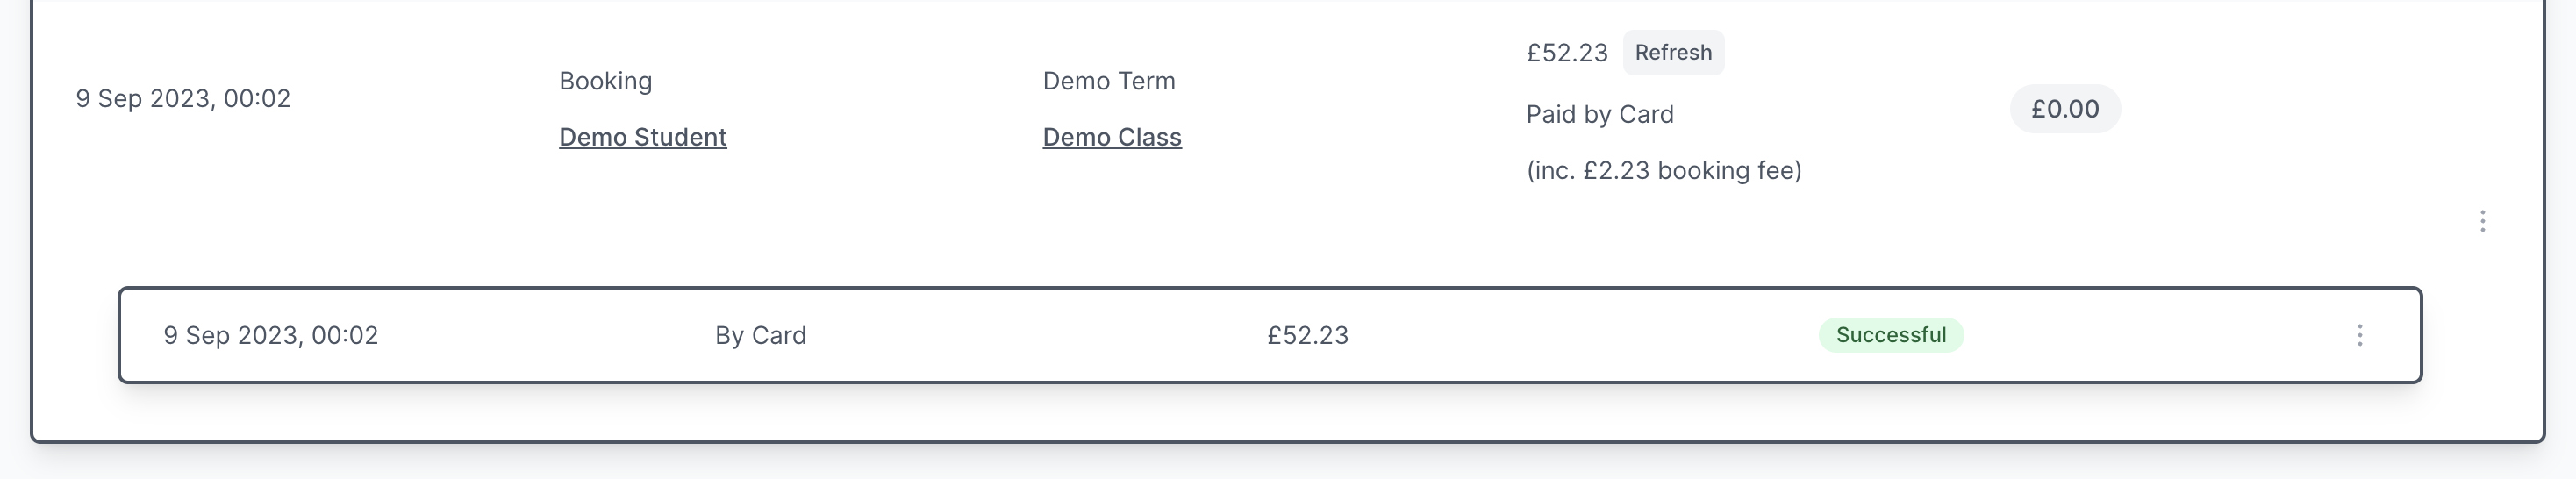
Task: Click the By Card payment method text
Action: coord(760,336)
